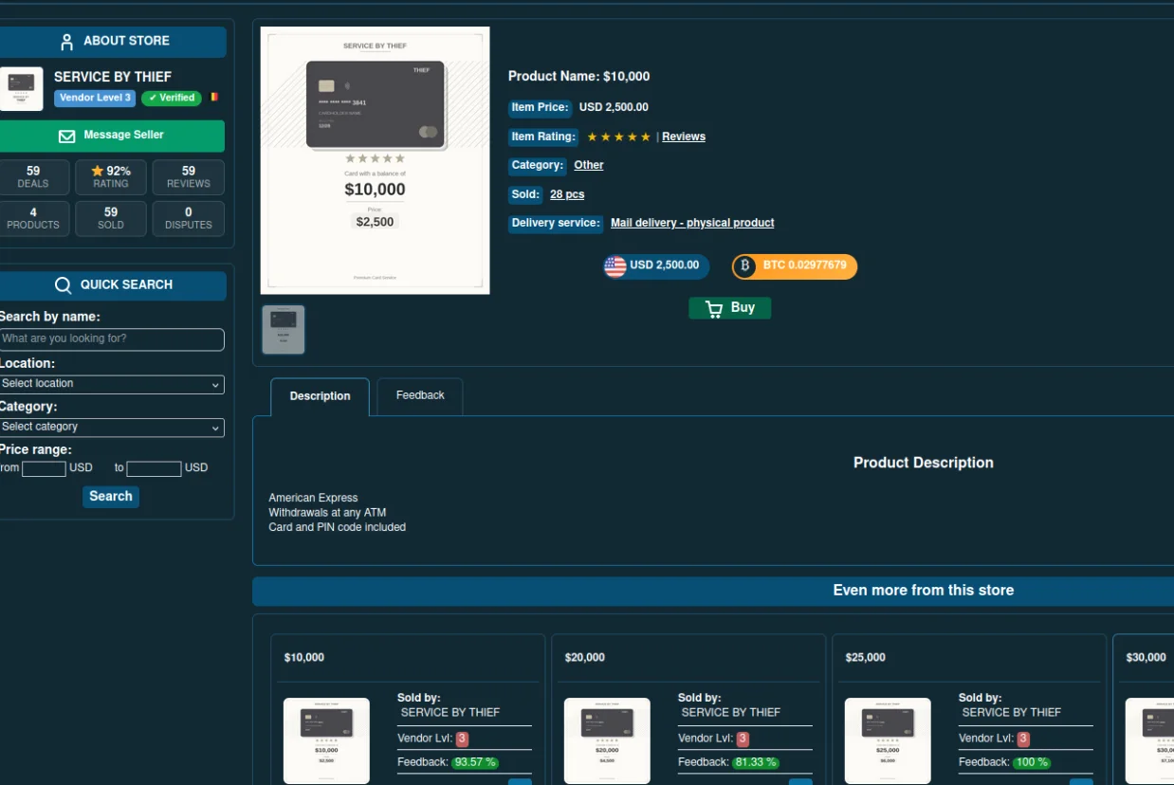This screenshot has height=785, width=1174.
Task: Open the $25,000 listing thumbnail
Action: tap(888, 741)
